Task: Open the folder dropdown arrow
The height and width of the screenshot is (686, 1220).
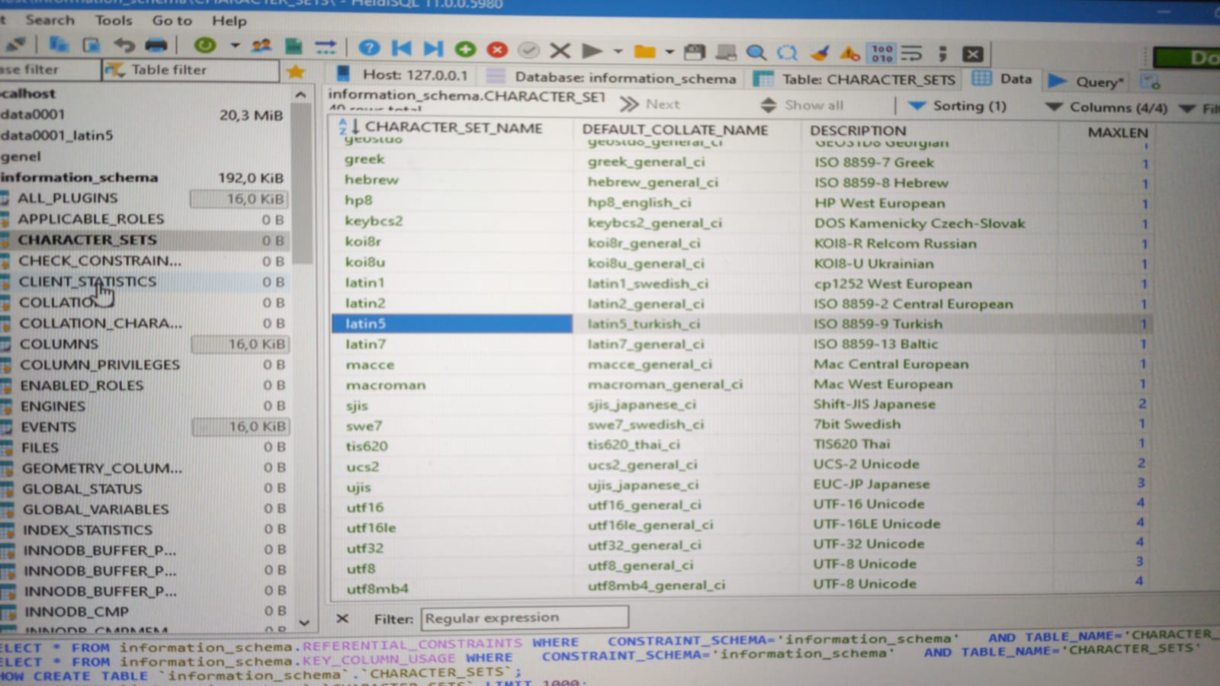Action: 669,53
